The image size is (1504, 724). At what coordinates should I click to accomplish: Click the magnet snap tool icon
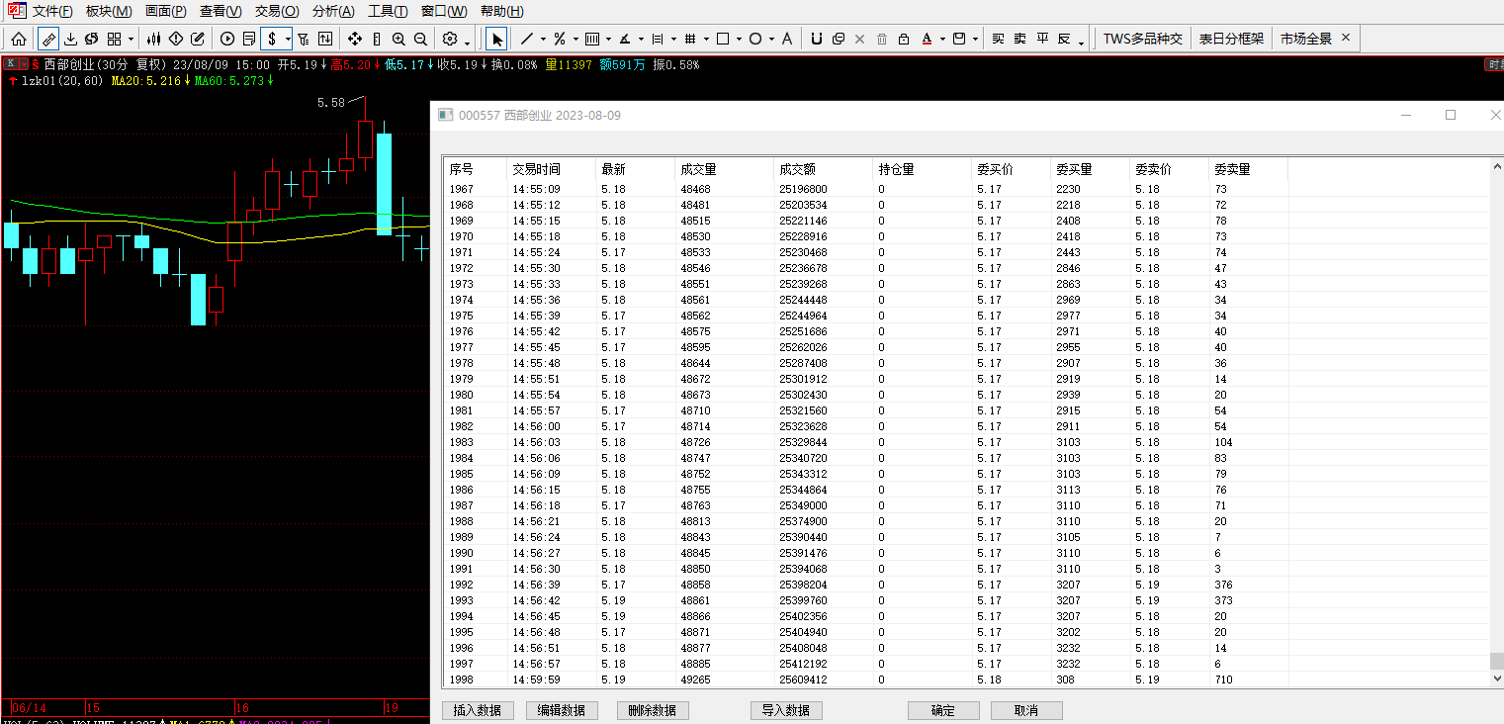pyautogui.click(x=816, y=39)
